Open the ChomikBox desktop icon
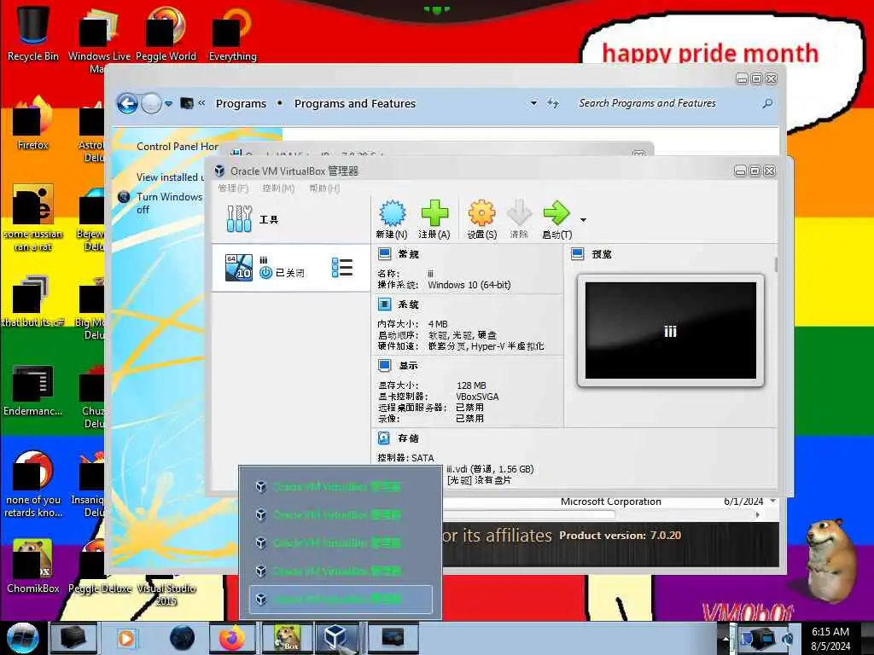The image size is (874, 655). 33,566
